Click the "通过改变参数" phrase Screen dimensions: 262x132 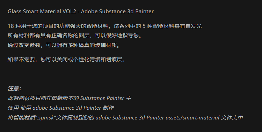(x=24, y=45)
